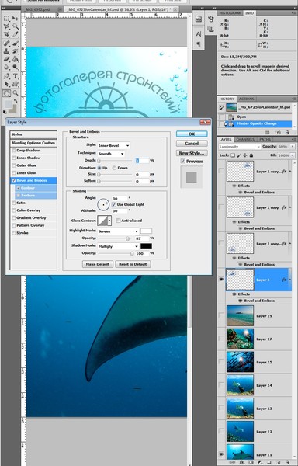Switch to the Histogram tab
Viewport: 298px width, 466px height.
coord(230,13)
